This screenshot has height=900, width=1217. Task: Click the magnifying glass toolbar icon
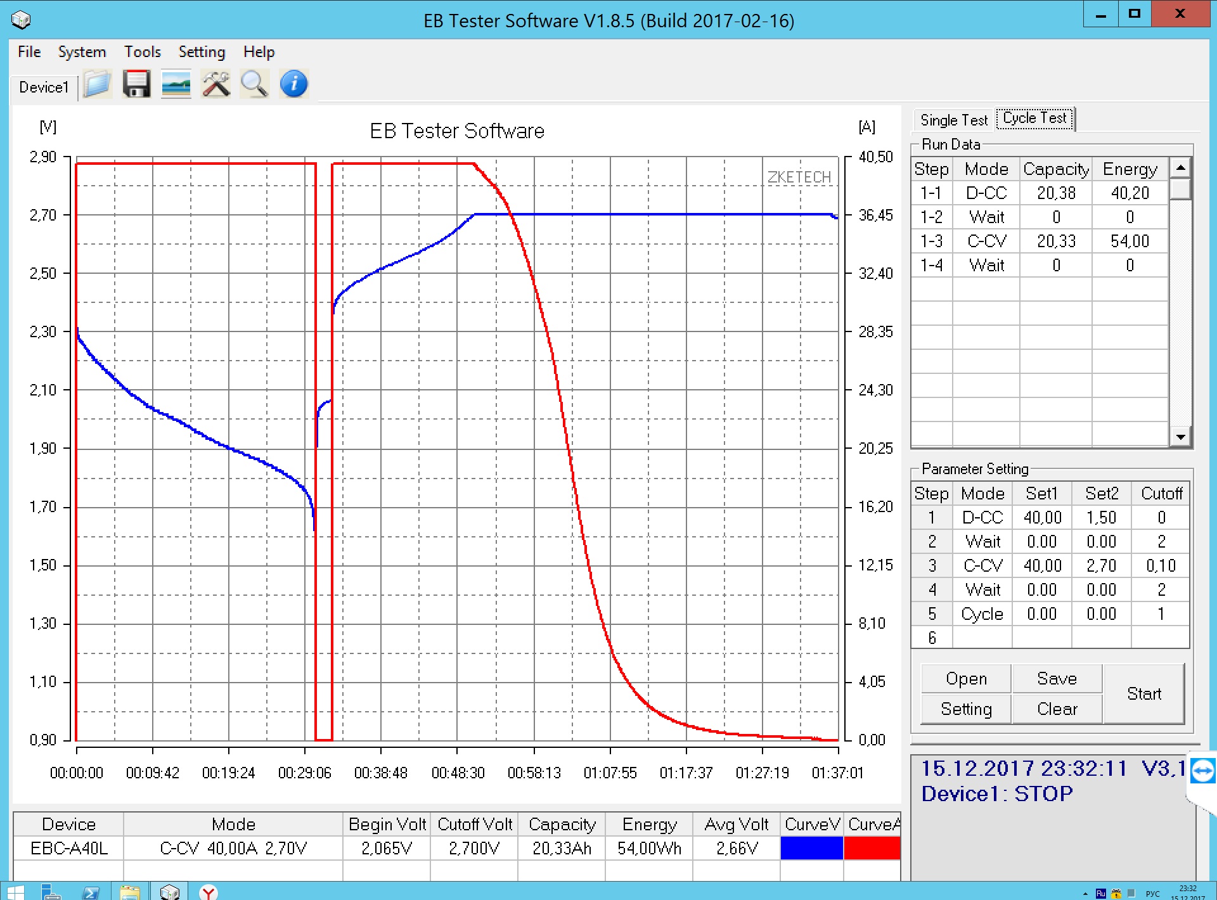pos(254,84)
